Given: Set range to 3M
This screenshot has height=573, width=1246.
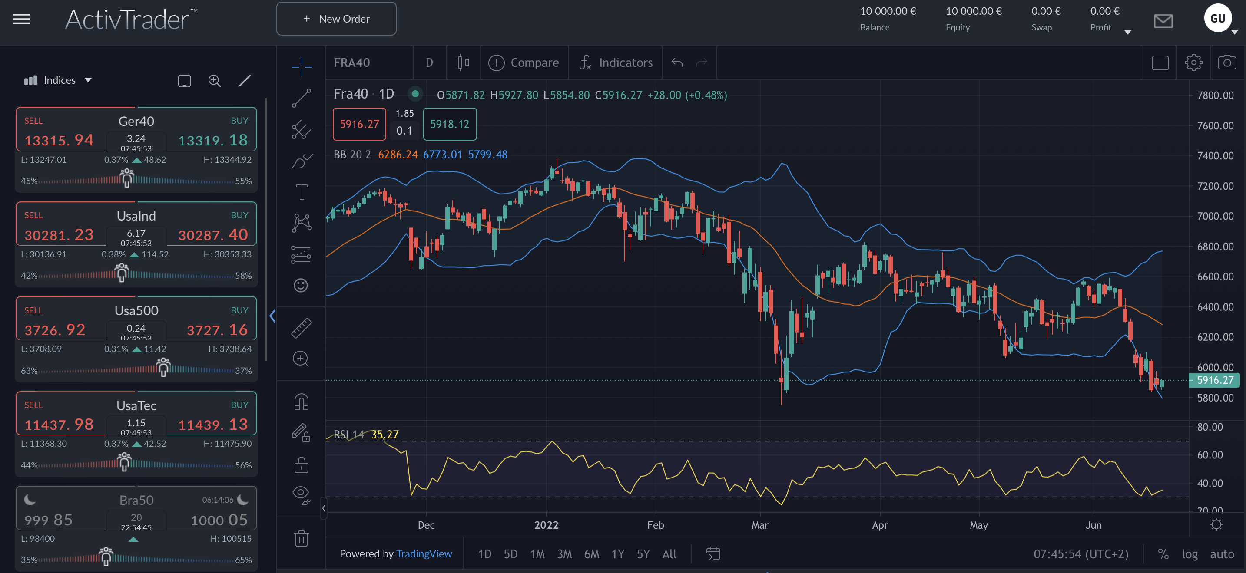Looking at the screenshot, I should [x=564, y=553].
